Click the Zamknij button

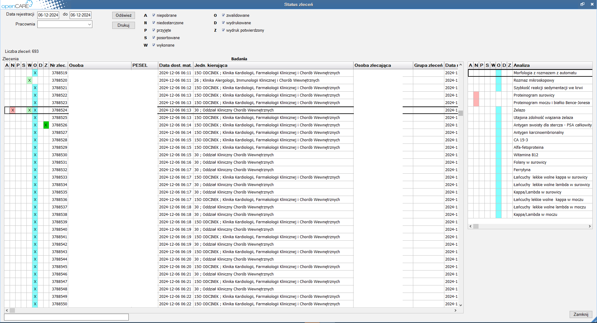(x=581, y=314)
